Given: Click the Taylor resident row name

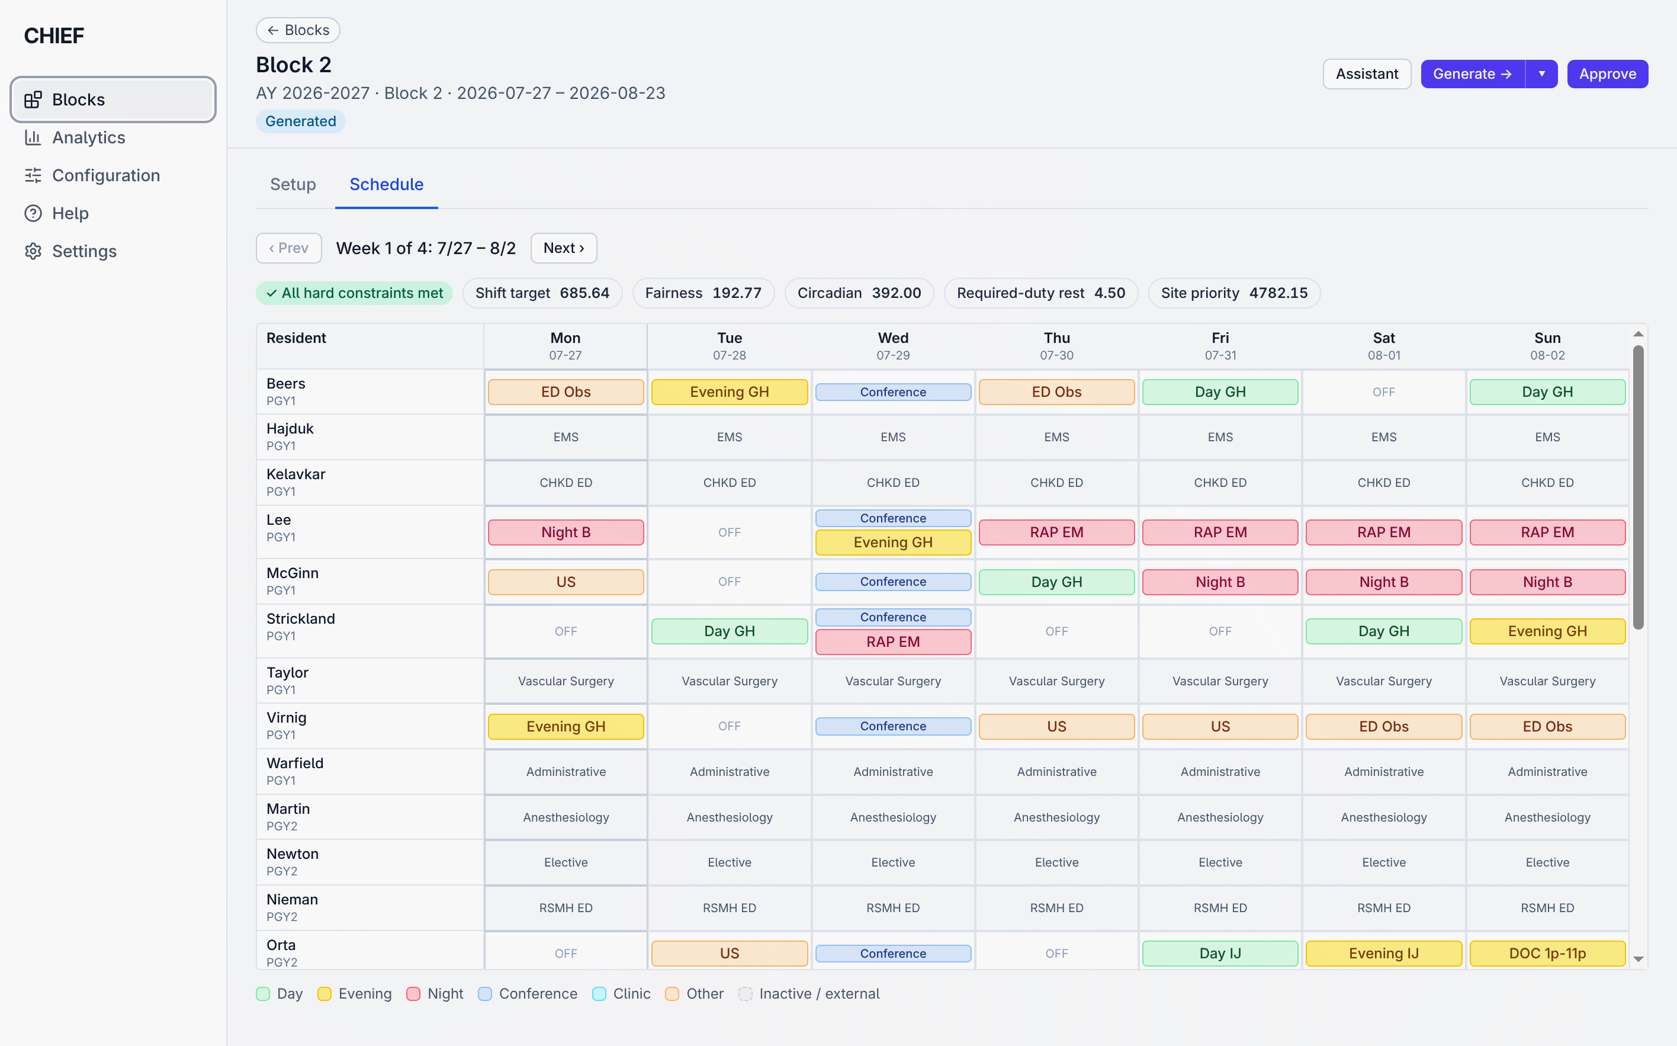Looking at the screenshot, I should click(x=287, y=673).
